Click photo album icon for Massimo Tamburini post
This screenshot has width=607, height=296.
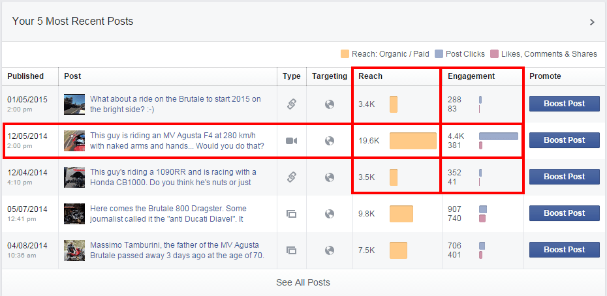[292, 250]
